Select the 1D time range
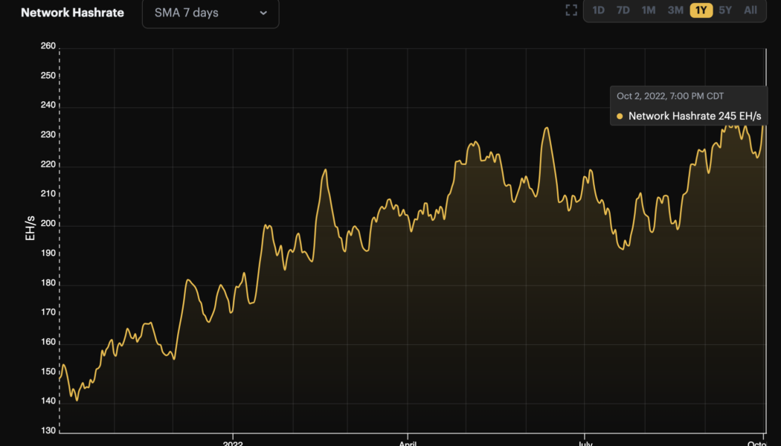 tap(598, 10)
